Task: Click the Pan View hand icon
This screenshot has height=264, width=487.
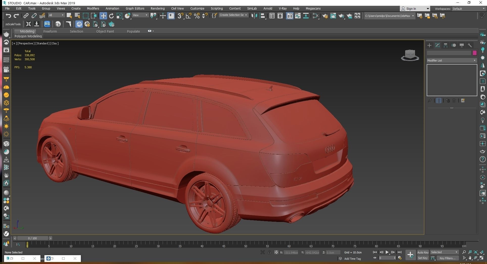Action: pos(470,258)
